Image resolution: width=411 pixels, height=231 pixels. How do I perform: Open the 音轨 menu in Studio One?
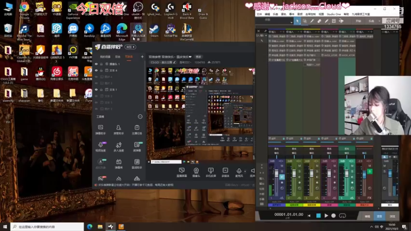[x=284, y=14]
